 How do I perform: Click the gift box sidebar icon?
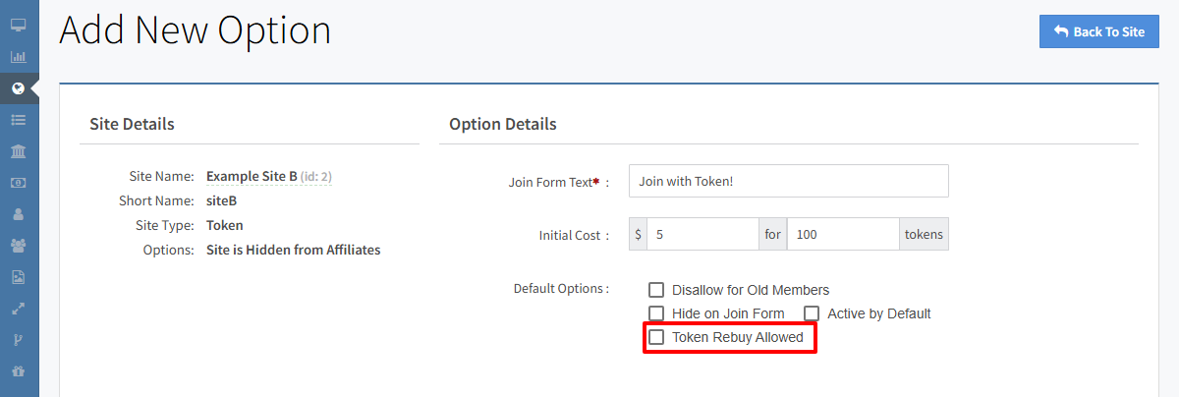18,371
